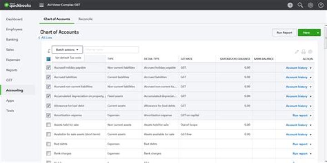
Task: Uncheck Accrued liabilities checkbox
Action: (x=49, y=77)
